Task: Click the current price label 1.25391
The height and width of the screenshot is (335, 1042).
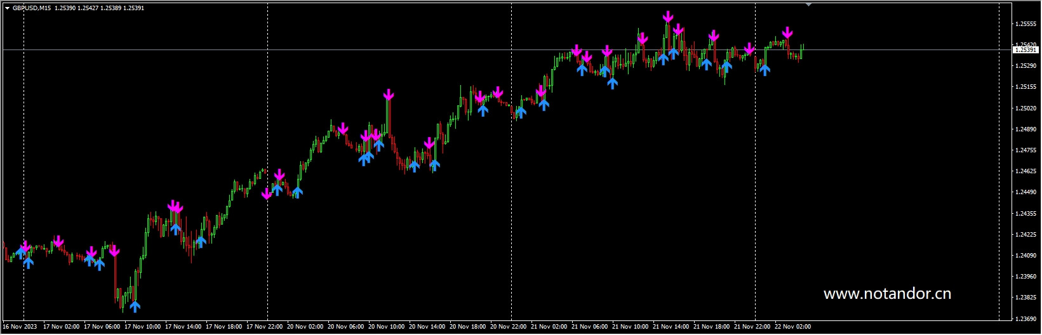Action: coord(1025,49)
